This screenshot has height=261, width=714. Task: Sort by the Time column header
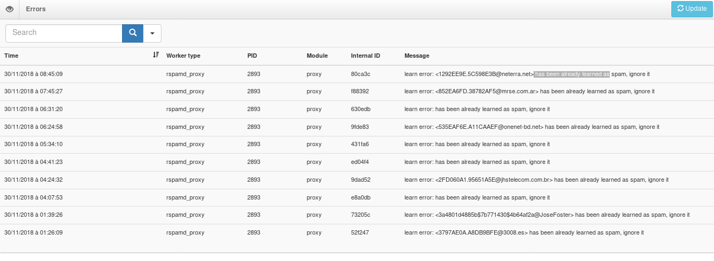coord(11,56)
